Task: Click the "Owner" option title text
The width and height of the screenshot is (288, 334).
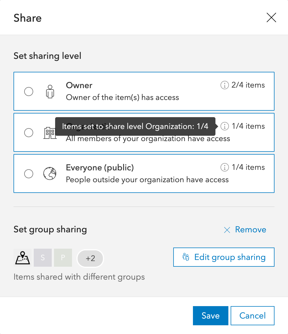Action: point(79,85)
